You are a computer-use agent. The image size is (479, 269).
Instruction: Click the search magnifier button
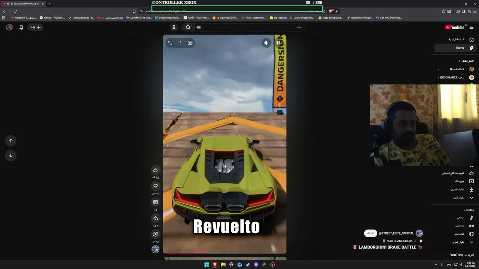pos(188,27)
